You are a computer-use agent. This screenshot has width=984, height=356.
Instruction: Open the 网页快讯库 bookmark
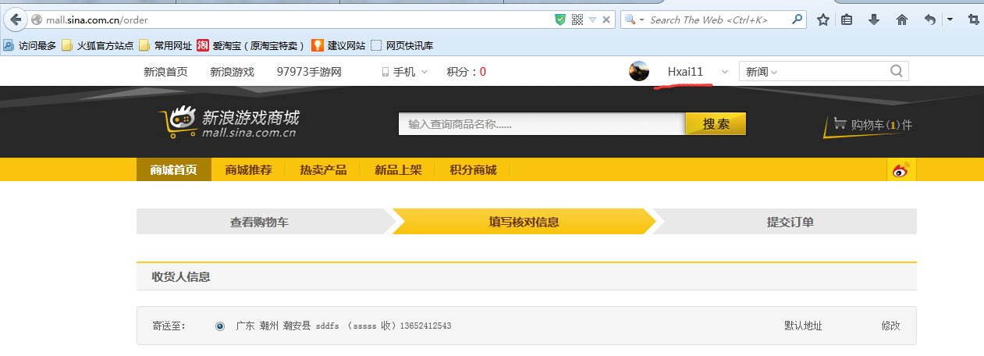point(402,45)
